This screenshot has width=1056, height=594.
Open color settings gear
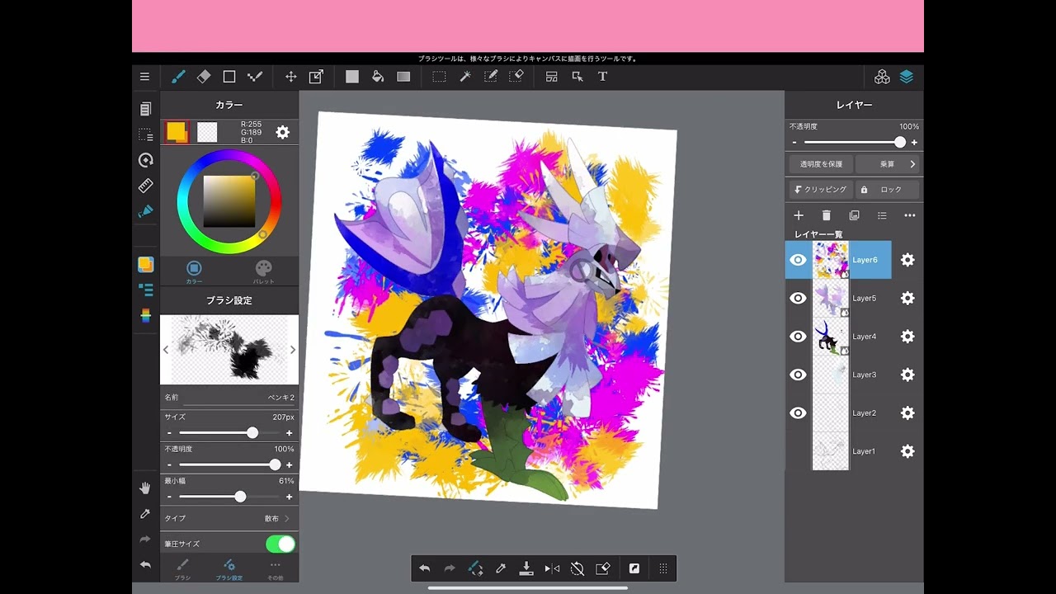(x=282, y=132)
